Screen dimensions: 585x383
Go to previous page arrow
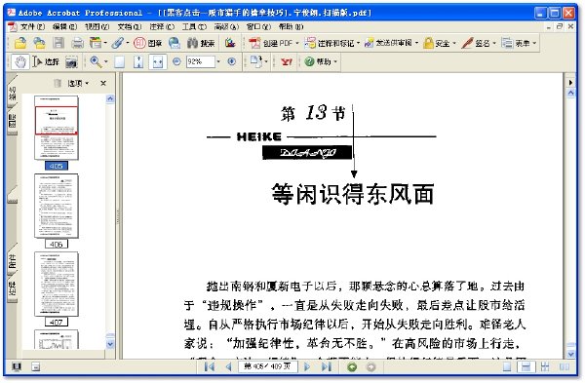[x=228, y=367]
